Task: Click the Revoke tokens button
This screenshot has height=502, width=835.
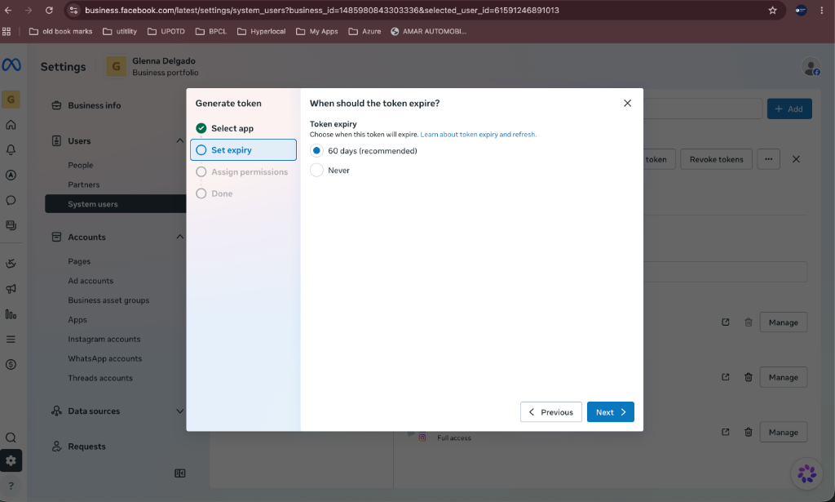Action: 716,159
